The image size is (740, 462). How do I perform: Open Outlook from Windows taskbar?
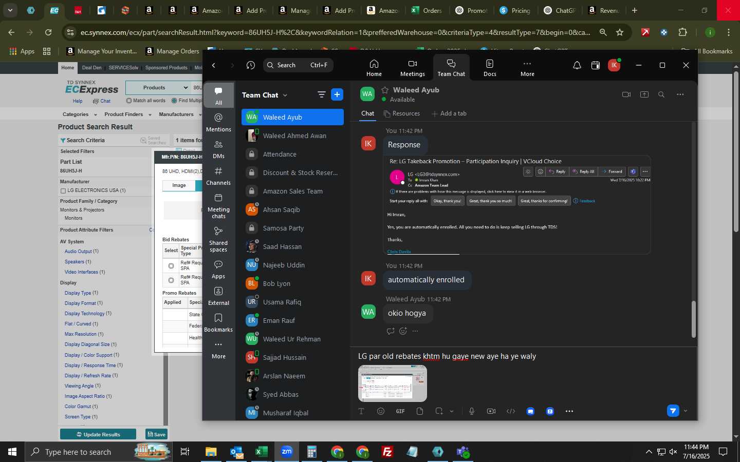pos(236,452)
